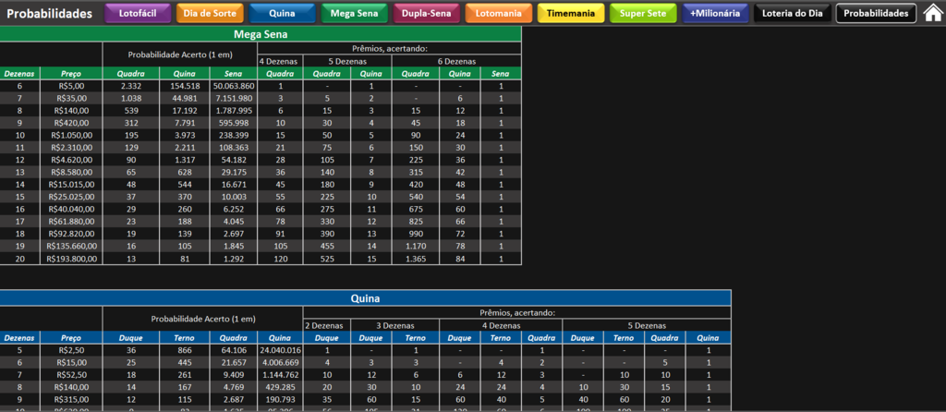Select the 7.151.980 Sena probability cell
The height and width of the screenshot is (412, 946).
tap(234, 98)
